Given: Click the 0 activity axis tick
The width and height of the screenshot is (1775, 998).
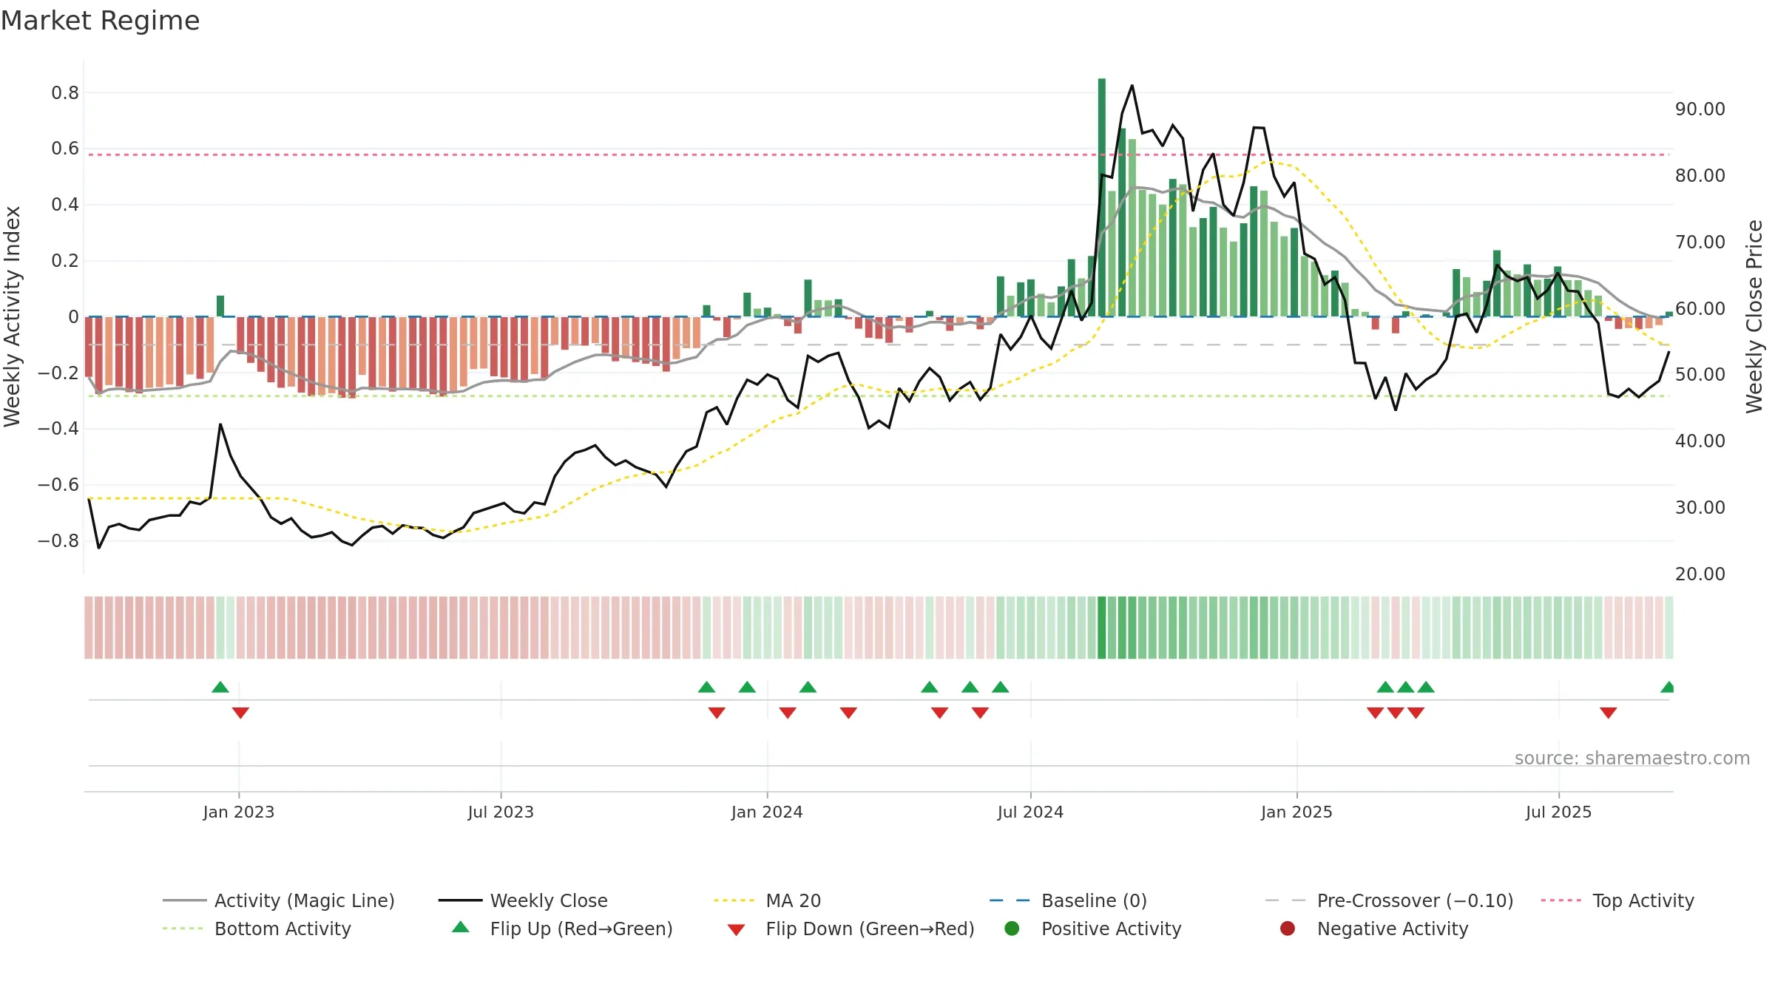Looking at the screenshot, I should 73,316.
